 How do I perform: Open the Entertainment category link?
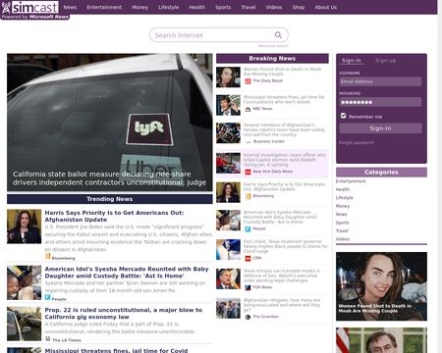(351, 181)
